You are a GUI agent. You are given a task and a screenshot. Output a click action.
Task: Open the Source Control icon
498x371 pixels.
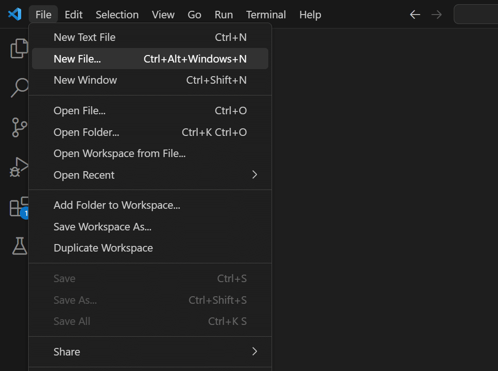19,127
